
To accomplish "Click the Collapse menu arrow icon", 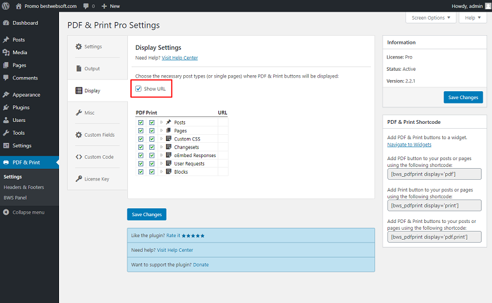I will [x=6, y=212].
